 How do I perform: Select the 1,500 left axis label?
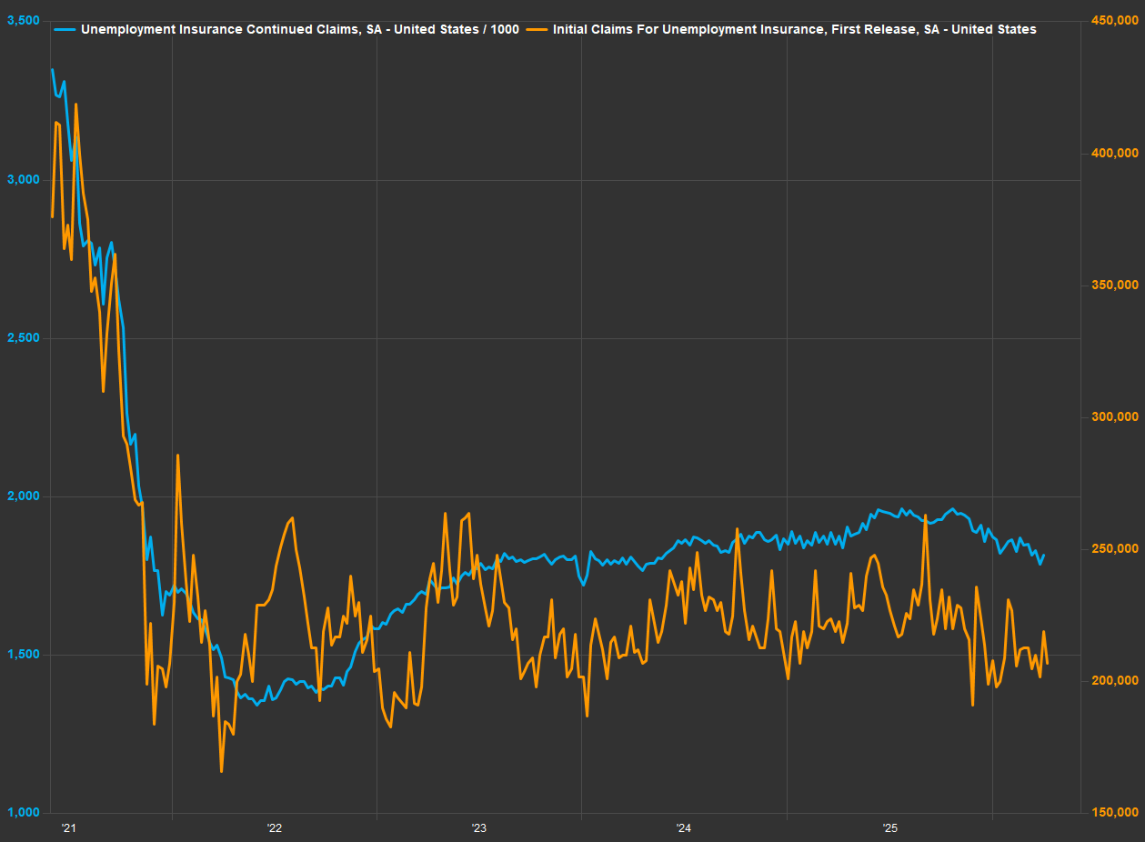click(x=25, y=655)
